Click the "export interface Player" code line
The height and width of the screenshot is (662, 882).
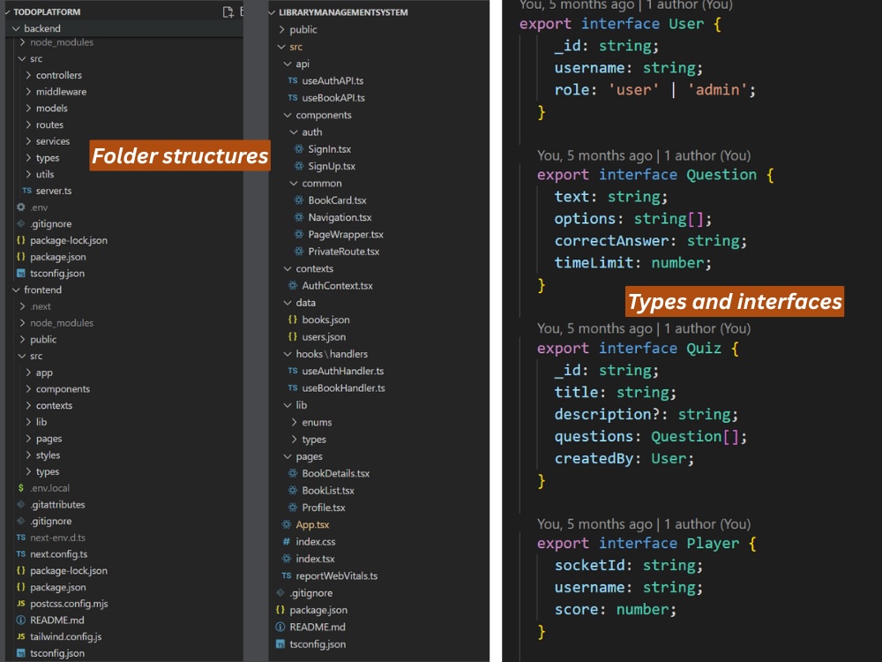pos(647,543)
